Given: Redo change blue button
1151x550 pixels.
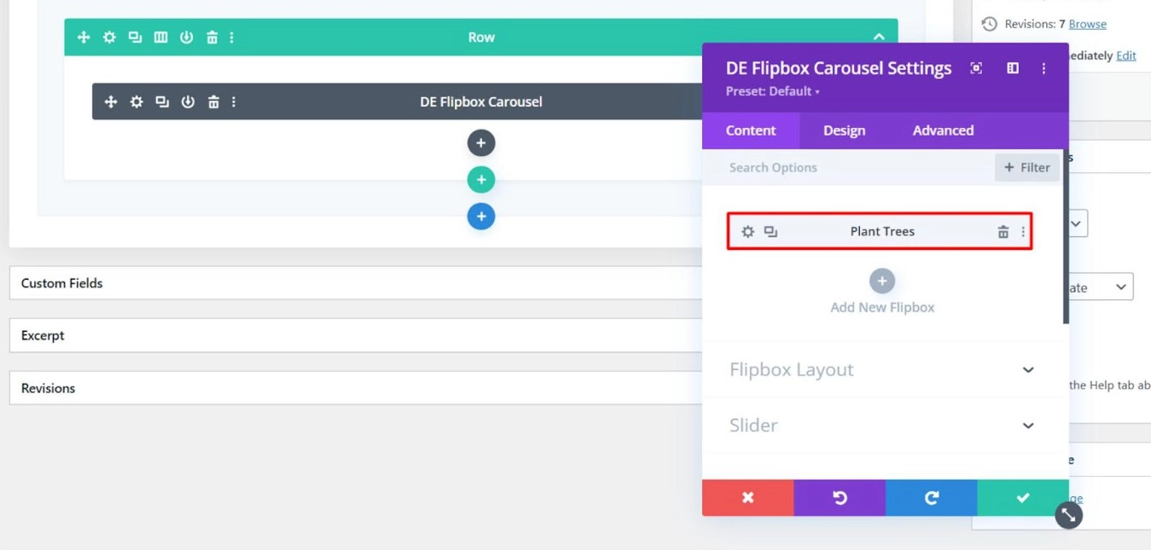Looking at the screenshot, I should click(x=931, y=498).
